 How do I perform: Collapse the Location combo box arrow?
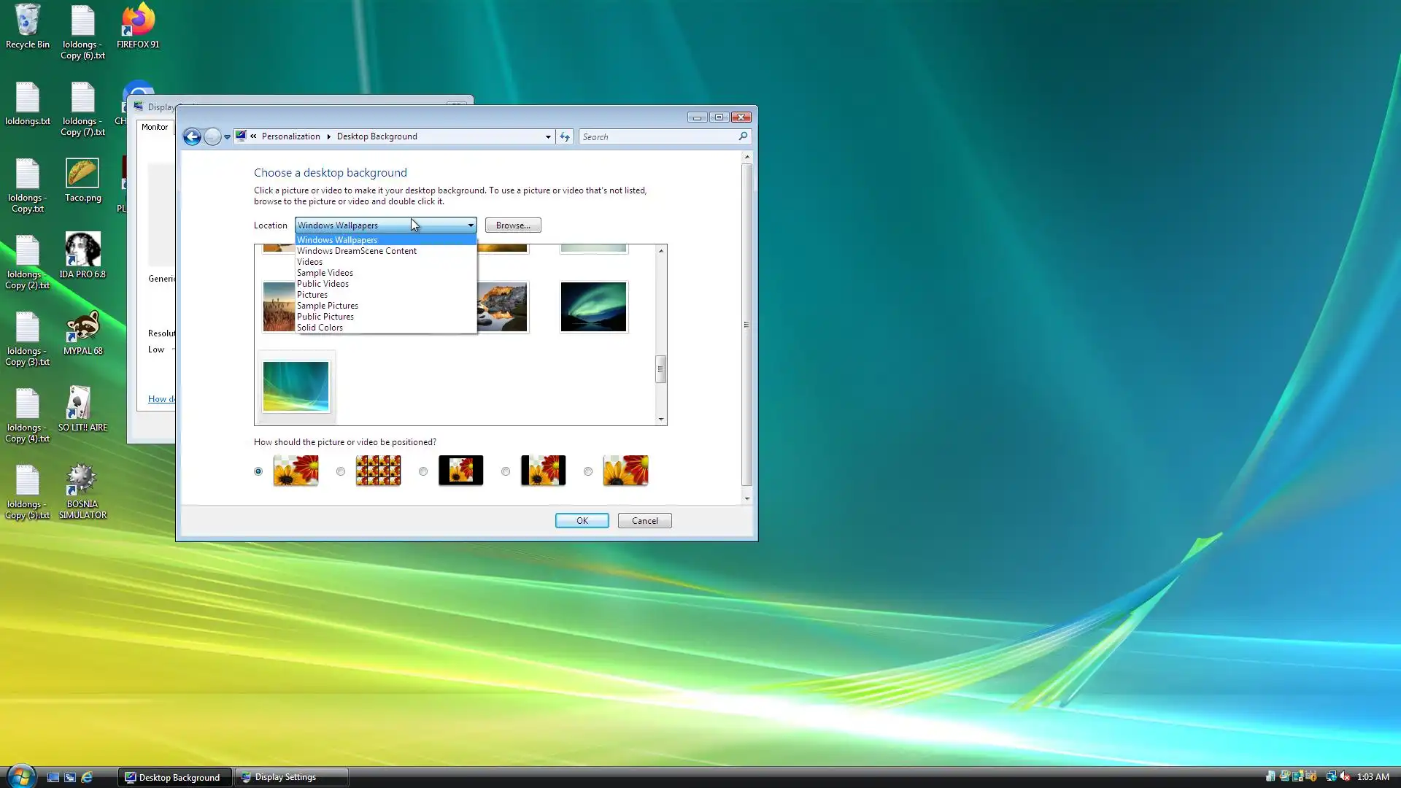click(471, 225)
